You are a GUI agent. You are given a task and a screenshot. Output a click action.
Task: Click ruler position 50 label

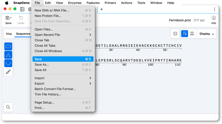pyautogui.click(x=165, y=50)
